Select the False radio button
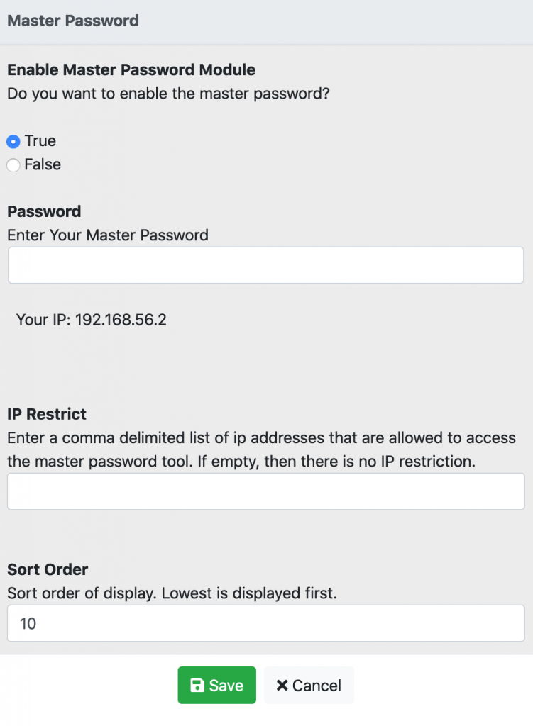533x726 pixels. [13, 164]
